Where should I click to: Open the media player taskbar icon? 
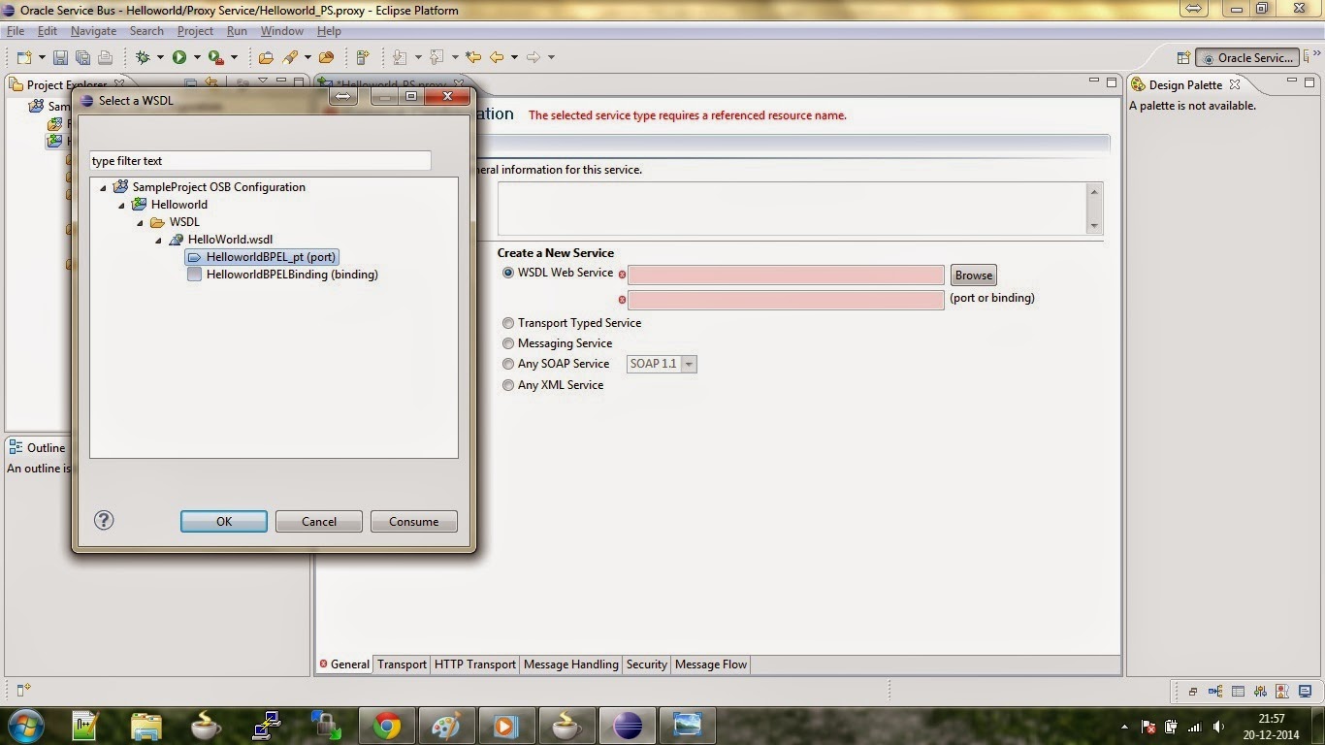click(507, 726)
